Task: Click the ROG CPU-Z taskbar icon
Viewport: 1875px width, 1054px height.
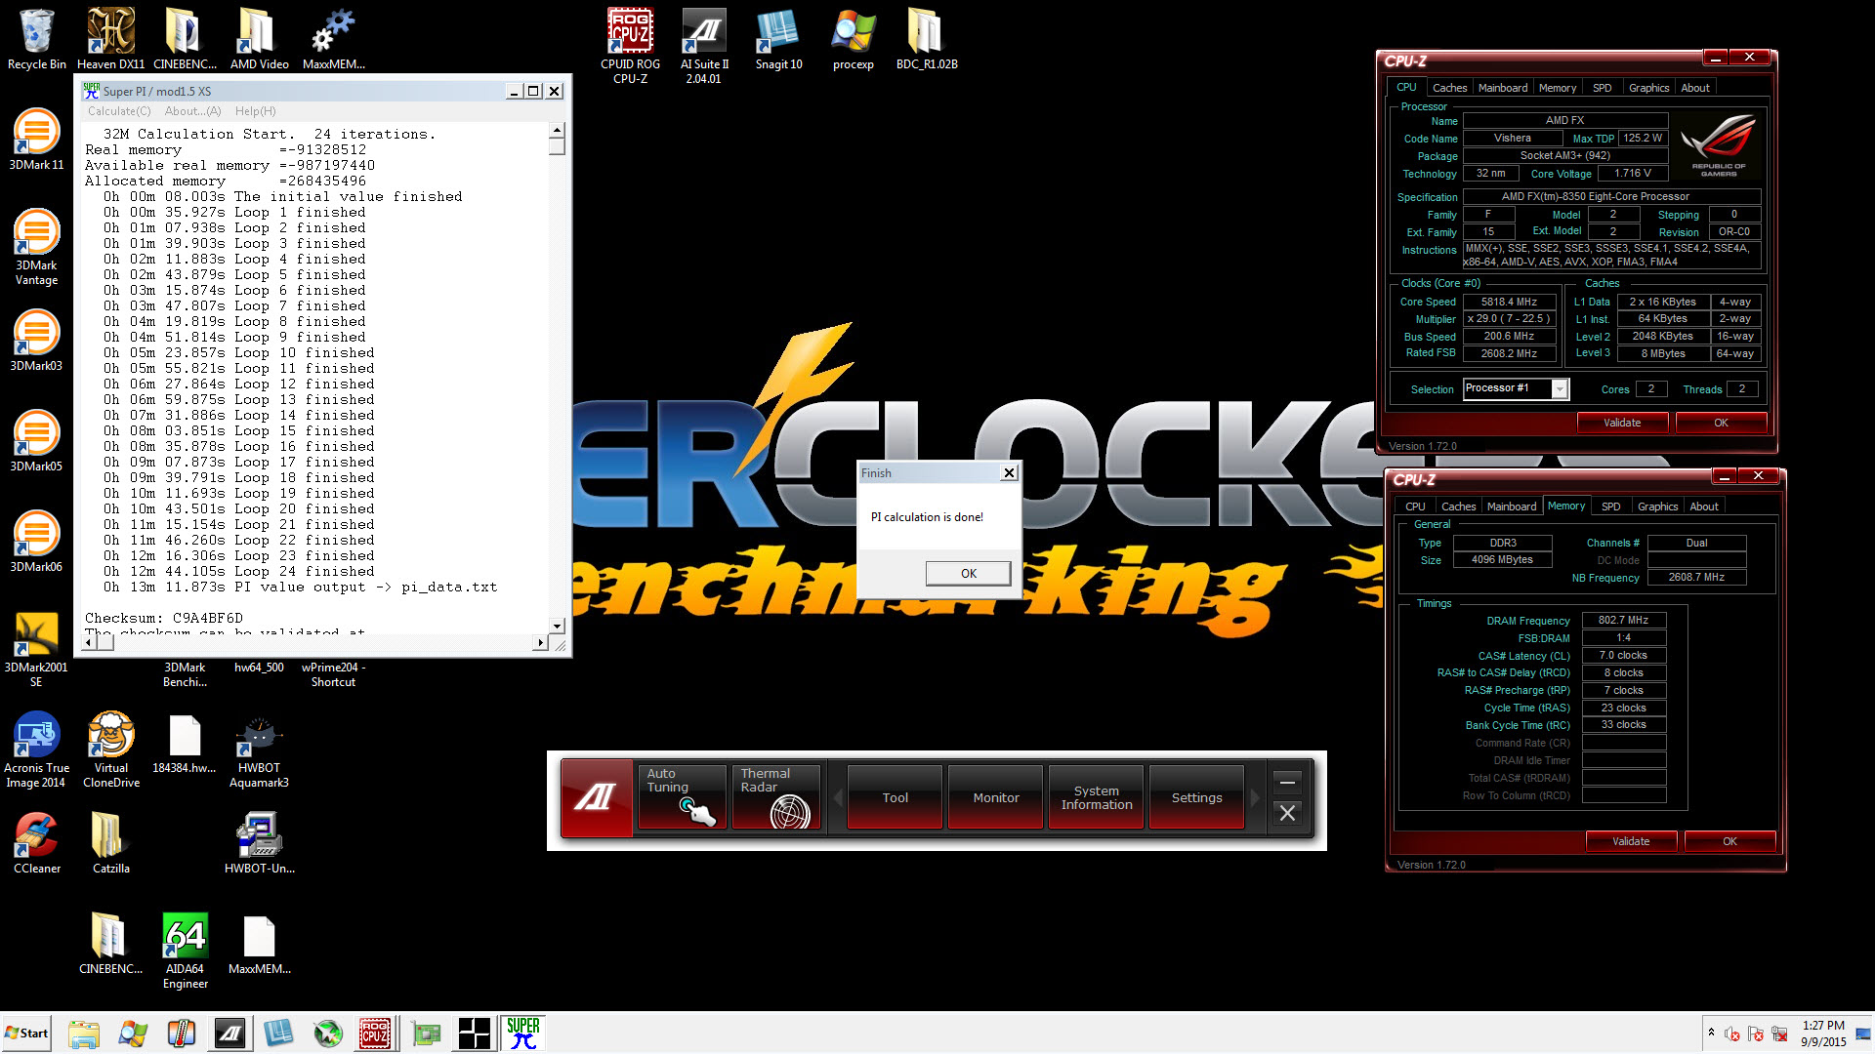Action: [x=375, y=1033]
